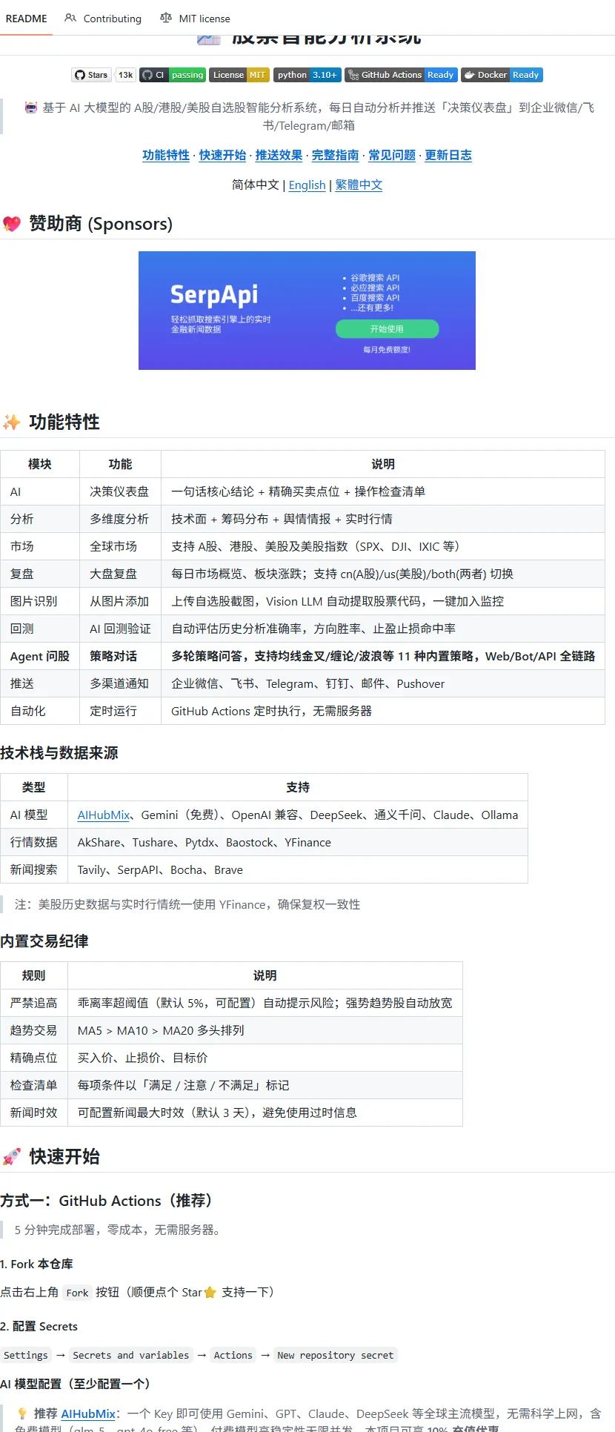The image size is (615, 1432).
Task: Click 开始使用 button in SerpApi banner
Action: click(x=387, y=329)
